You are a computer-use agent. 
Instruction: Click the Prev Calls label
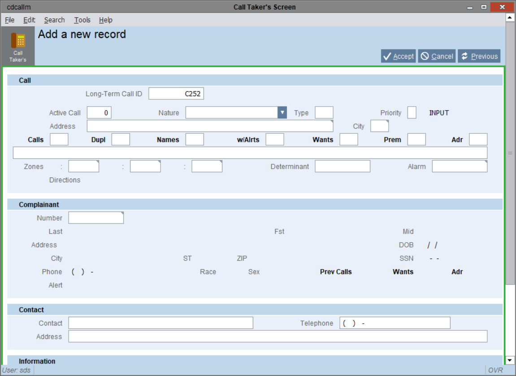coord(336,272)
